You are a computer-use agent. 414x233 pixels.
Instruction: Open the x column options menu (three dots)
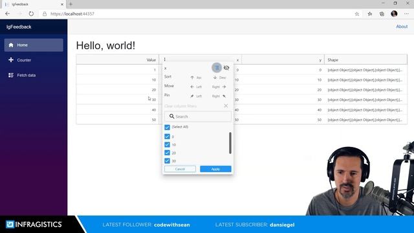pos(164,60)
